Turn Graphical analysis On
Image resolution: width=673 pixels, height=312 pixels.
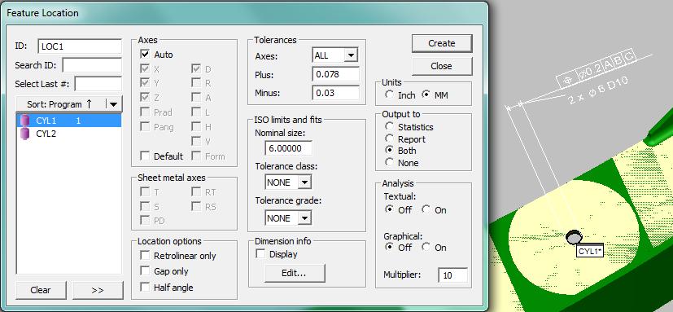click(426, 247)
